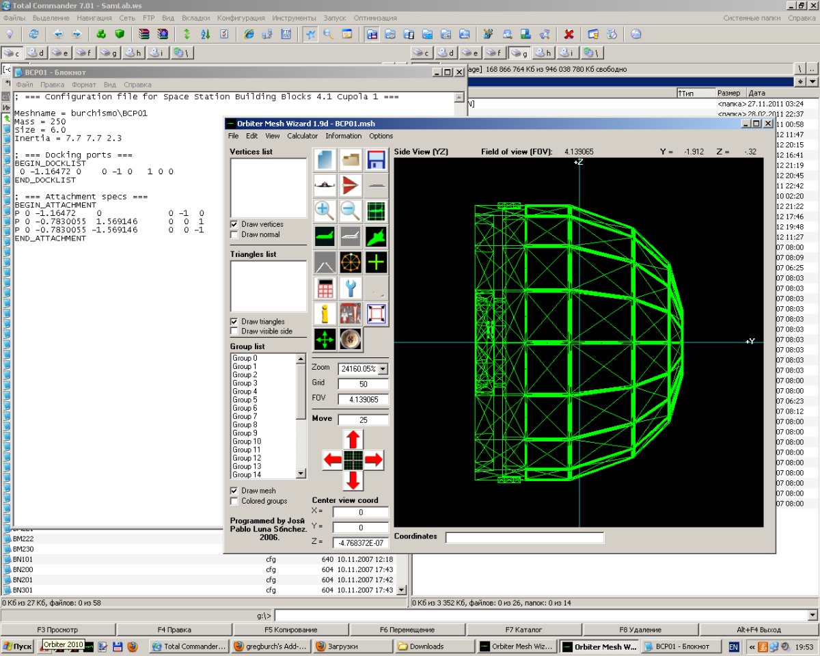Click the A-Z sort icon in Total Commander toolbar
Screen dimensions: 820x656
click(x=205, y=34)
